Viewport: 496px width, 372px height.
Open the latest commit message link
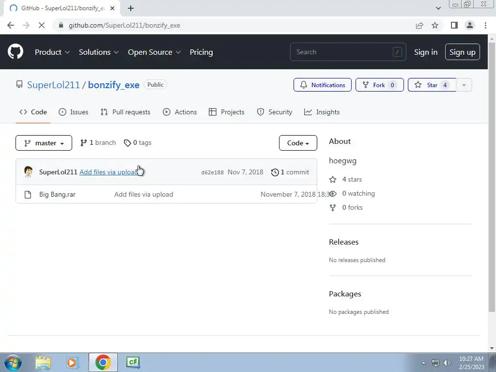click(x=108, y=172)
